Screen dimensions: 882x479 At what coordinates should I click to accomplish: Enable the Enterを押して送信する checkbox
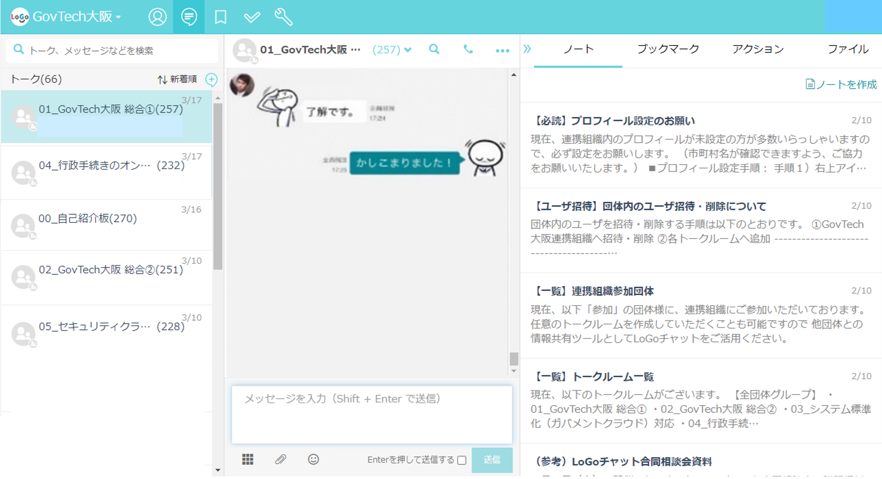(462, 460)
